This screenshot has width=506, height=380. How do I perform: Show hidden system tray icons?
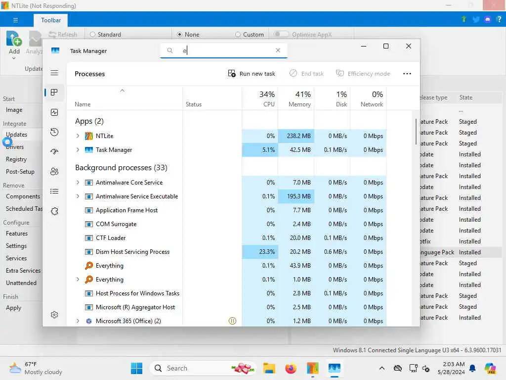point(382,368)
